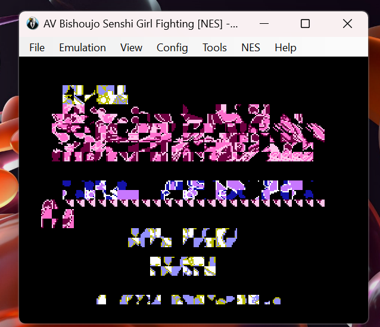Maximize the emulator window
The image size is (380, 327).
[x=305, y=24]
